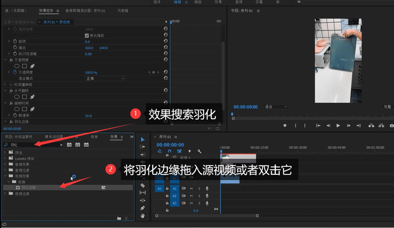Screen dimensions: 394x228
Task: Switch to 媒体浏览器 tab
Action: pyautogui.click(x=54, y=137)
